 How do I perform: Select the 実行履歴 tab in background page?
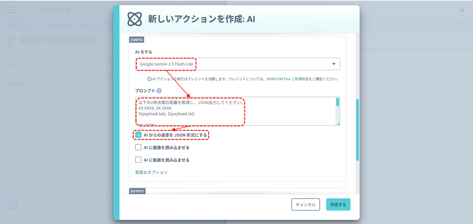coord(14,84)
